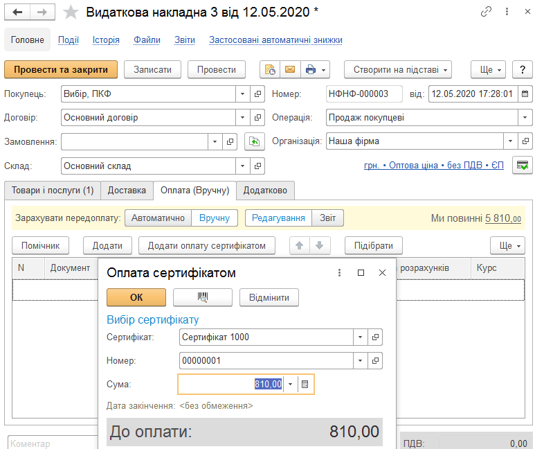Expand certificate Номер dropdown in dialog

[x=361, y=361]
